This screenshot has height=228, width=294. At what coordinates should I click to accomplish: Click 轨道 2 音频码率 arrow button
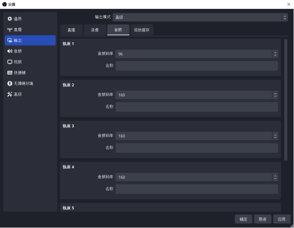pyautogui.click(x=275, y=95)
